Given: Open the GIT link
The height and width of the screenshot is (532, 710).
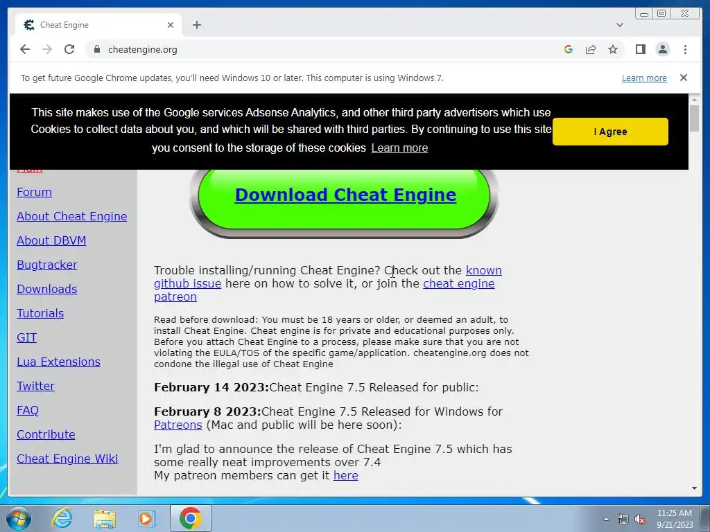Looking at the screenshot, I should click(27, 337).
